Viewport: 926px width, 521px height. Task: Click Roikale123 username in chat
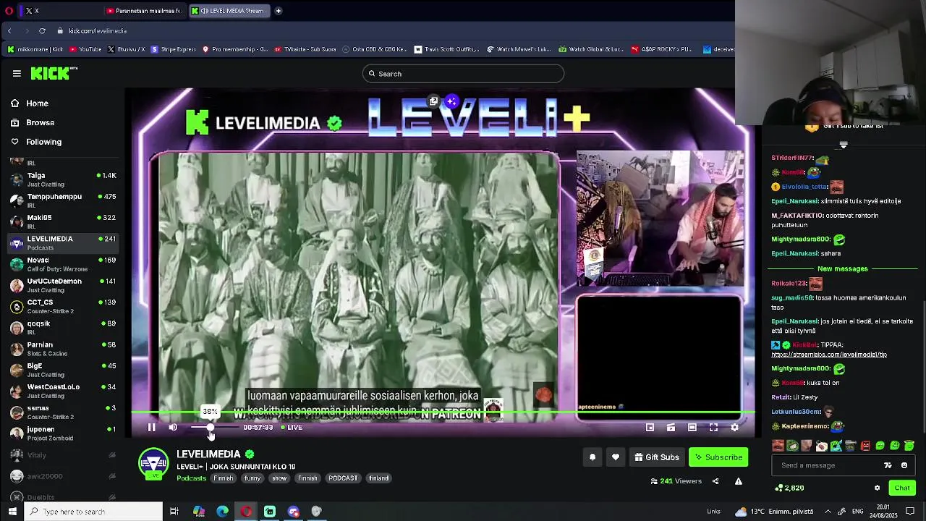pos(789,284)
